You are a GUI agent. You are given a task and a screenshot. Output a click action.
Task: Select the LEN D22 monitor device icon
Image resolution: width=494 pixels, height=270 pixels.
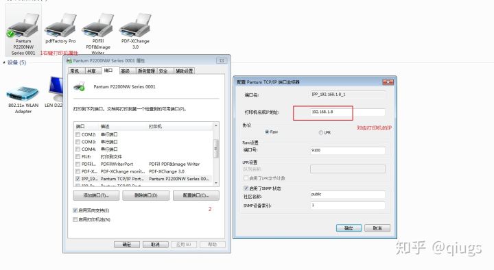pyautogui.click(x=56, y=89)
